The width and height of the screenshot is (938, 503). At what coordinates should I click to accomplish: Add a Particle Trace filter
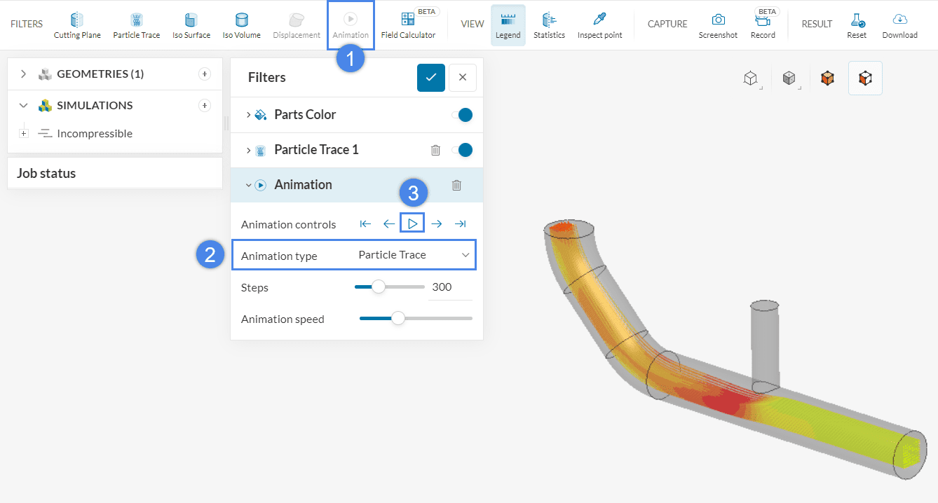point(137,25)
